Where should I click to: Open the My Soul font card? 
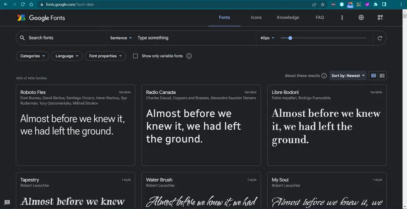point(327,191)
